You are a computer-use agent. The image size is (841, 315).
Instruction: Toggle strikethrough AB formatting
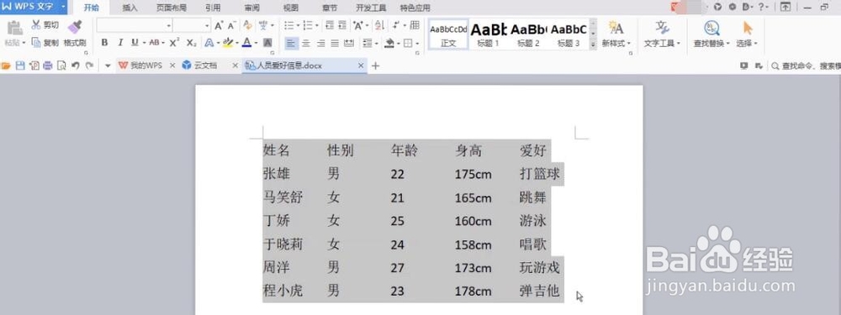[154, 42]
